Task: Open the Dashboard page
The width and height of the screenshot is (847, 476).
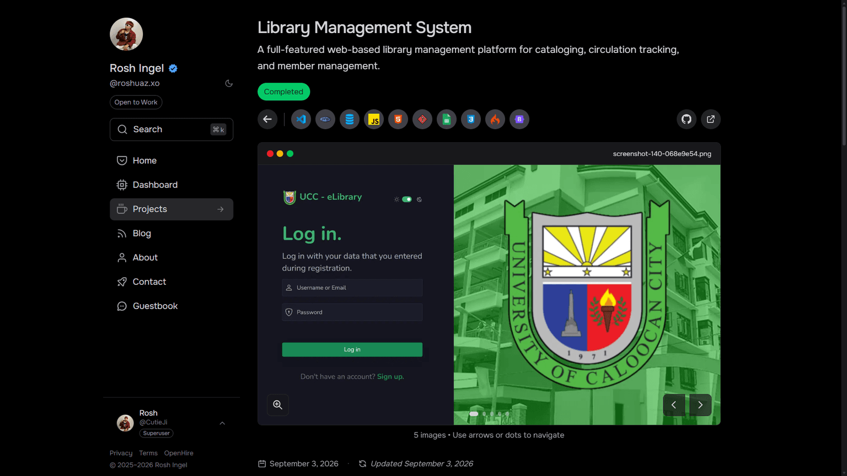Action: click(x=171, y=185)
